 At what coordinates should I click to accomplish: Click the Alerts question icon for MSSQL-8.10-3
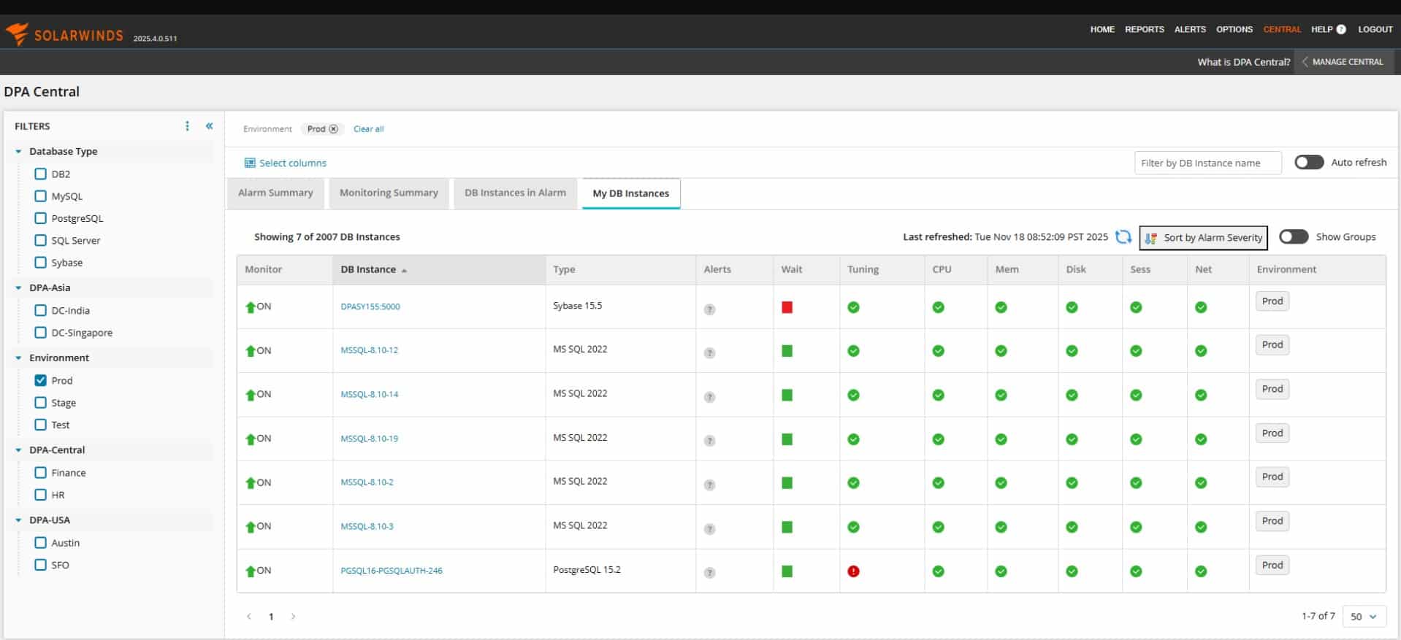click(x=709, y=529)
